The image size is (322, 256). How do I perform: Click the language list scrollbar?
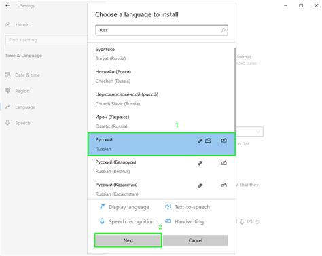pos(235,90)
